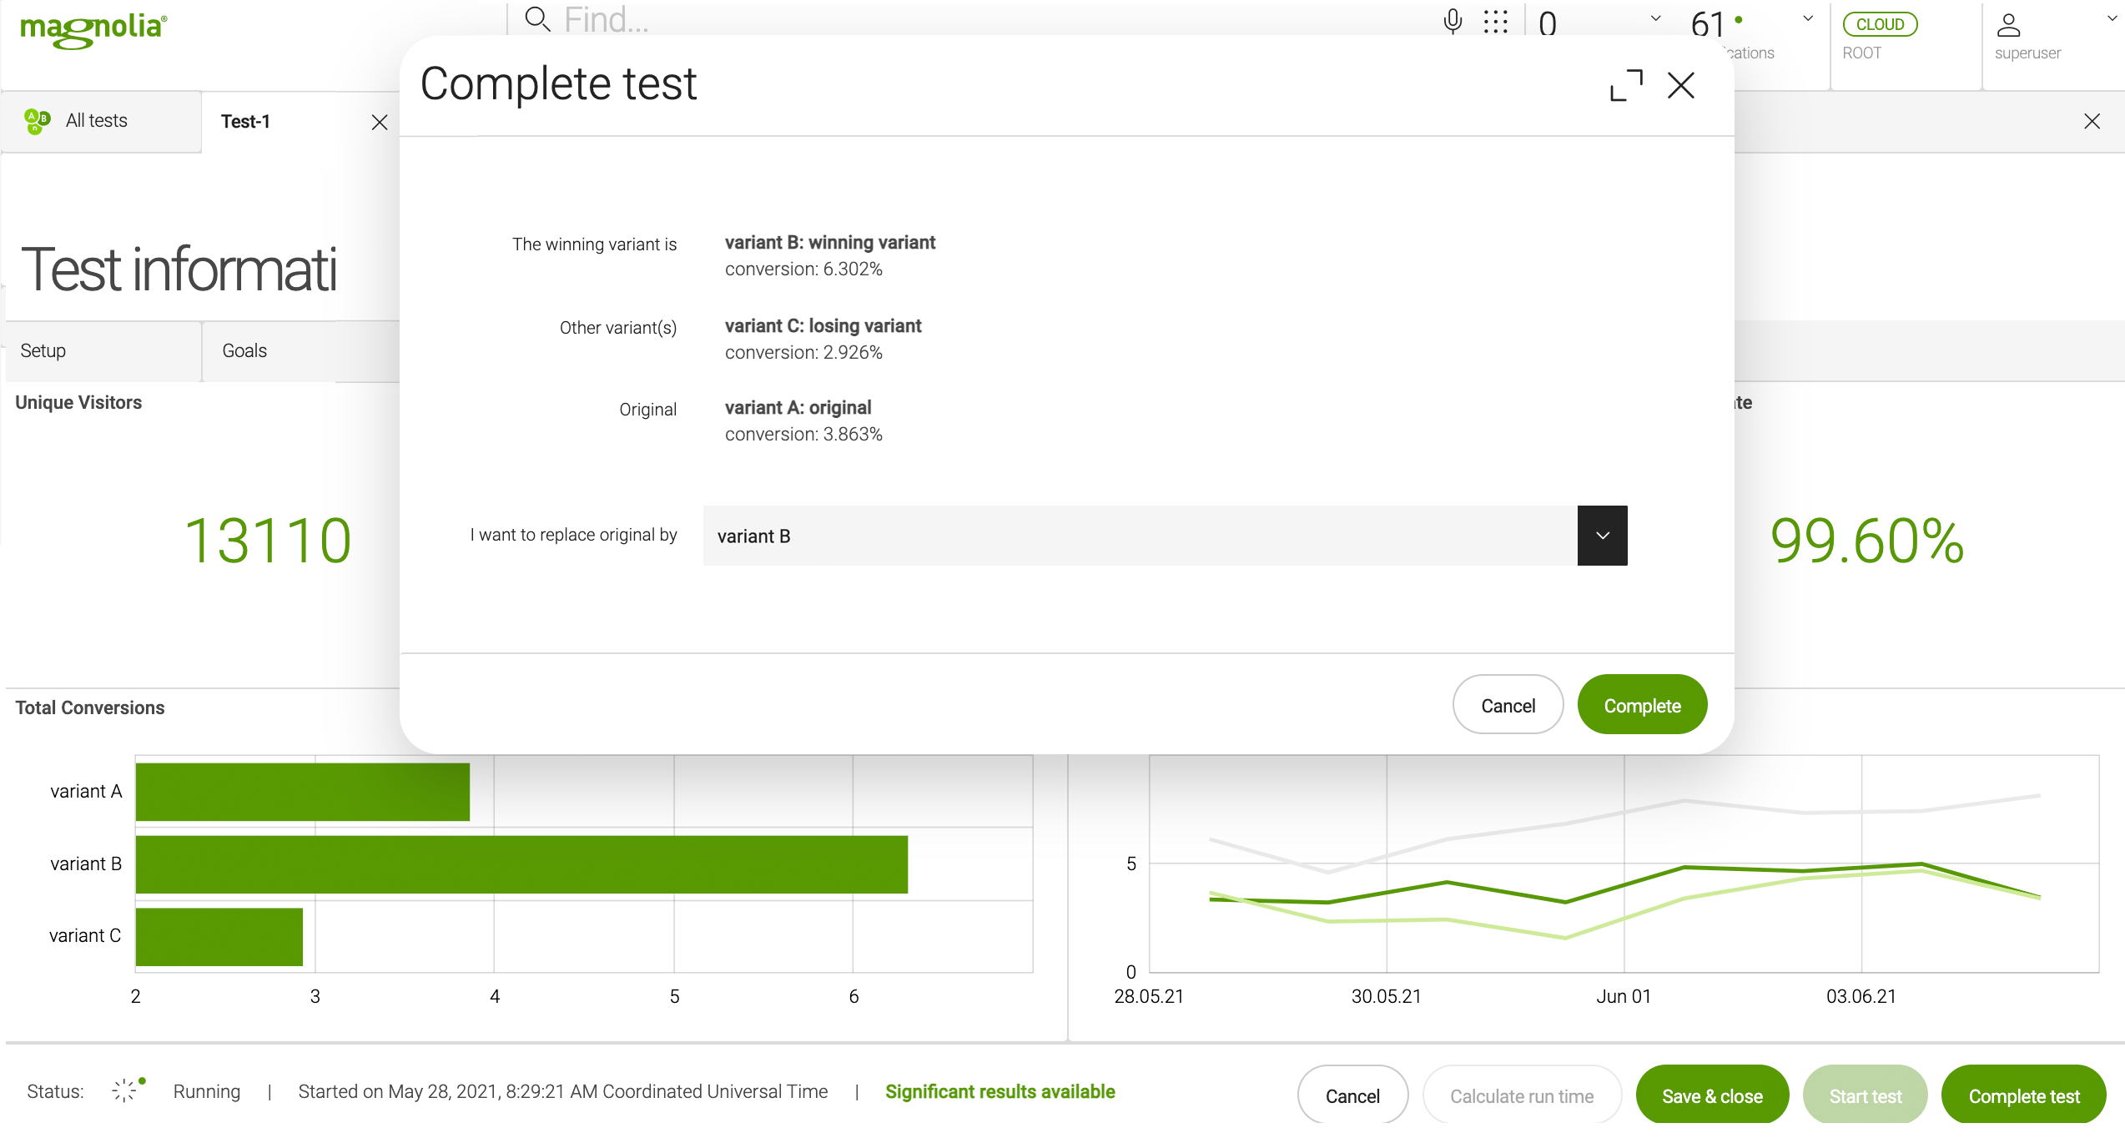Click the microphone voice search icon

point(1453,21)
